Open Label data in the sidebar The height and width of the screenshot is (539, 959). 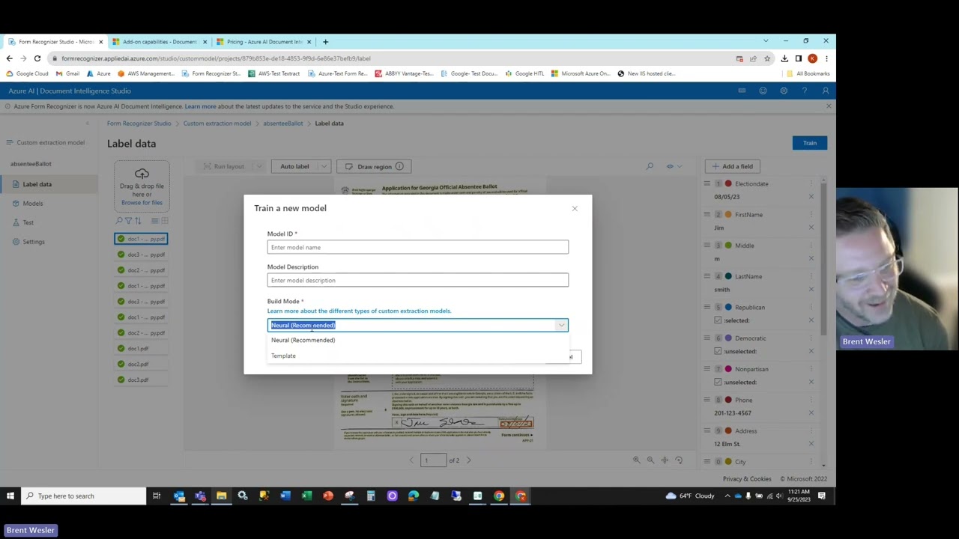click(49, 184)
